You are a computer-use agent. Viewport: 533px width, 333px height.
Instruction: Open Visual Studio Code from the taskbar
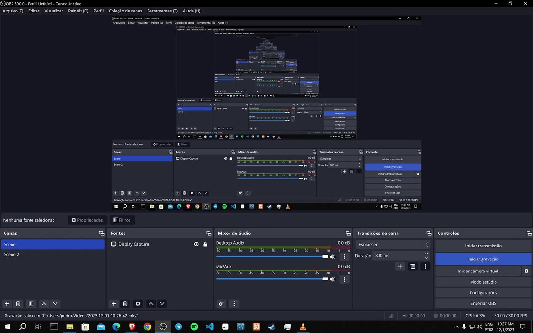click(210, 327)
